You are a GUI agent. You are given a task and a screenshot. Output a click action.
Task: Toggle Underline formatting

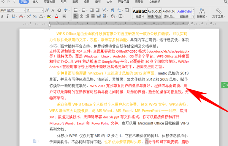[13, 16]
